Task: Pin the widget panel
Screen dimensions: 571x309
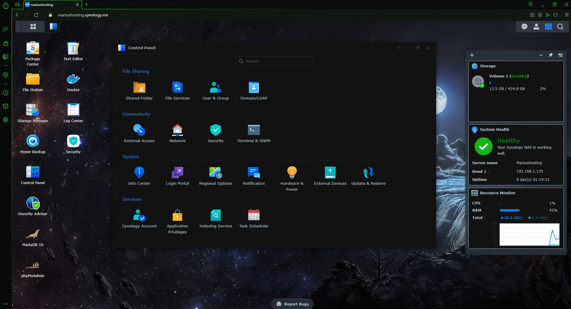Action: (x=551, y=55)
